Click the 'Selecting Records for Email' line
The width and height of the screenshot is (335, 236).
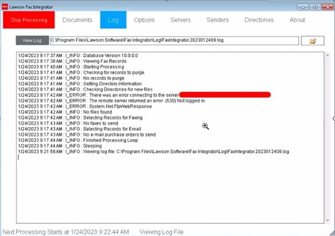click(x=79, y=129)
